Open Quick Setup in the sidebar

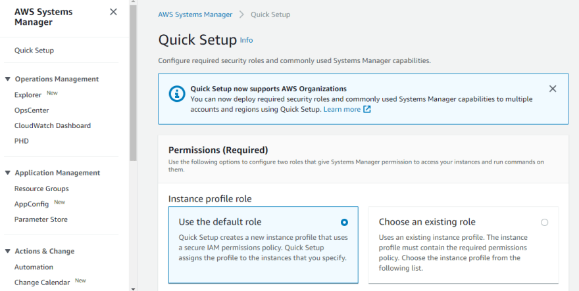pos(34,50)
